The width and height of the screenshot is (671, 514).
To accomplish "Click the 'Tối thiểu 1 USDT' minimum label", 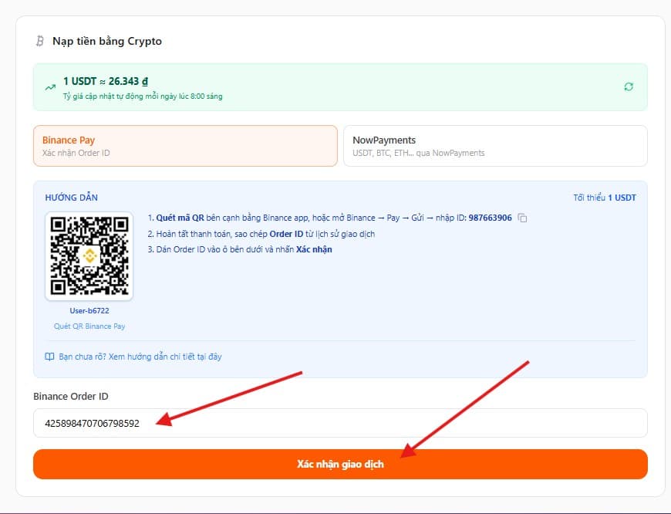I will (x=604, y=198).
